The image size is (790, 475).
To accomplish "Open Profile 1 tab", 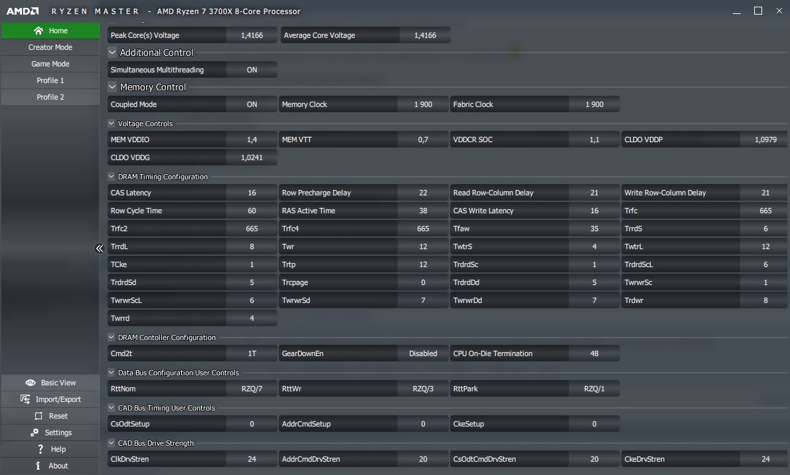I will pos(50,80).
